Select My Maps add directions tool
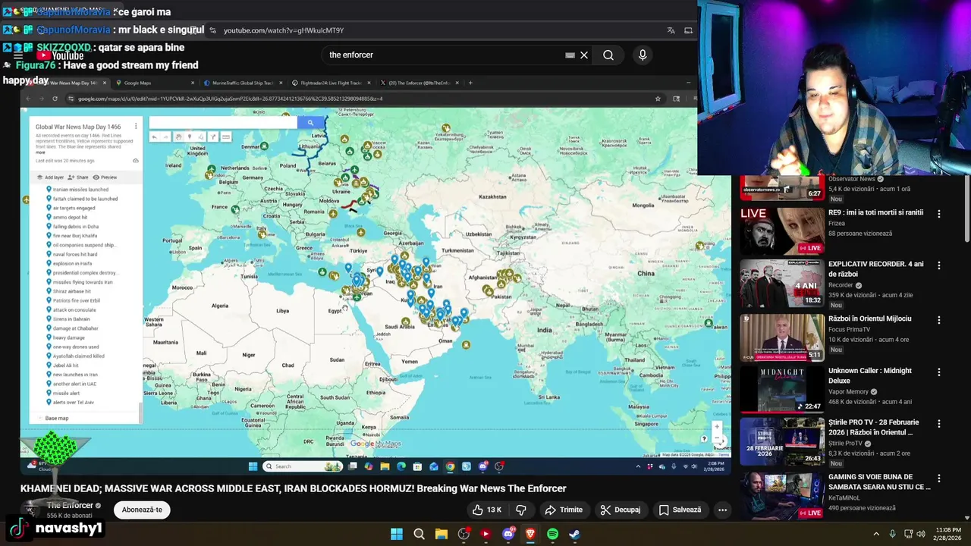971x546 pixels. [214, 137]
